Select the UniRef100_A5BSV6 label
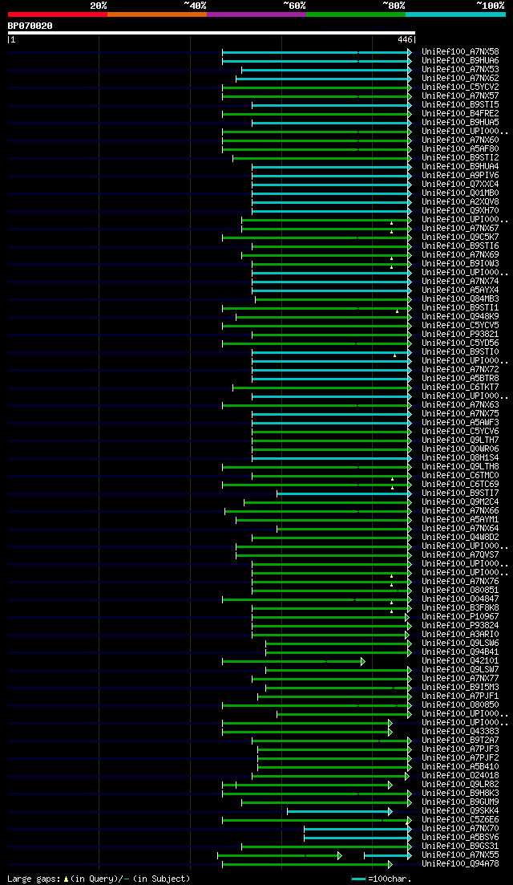Screen dimensions: 513x885 pyautogui.click(x=460, y=838)
